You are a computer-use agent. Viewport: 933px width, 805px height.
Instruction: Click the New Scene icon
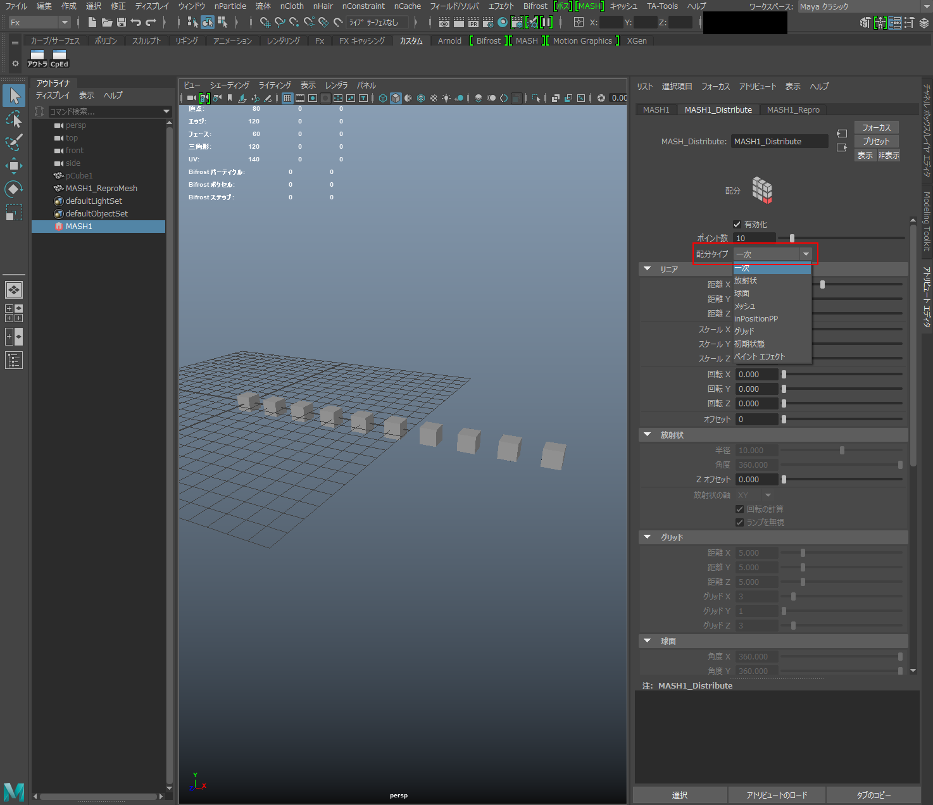point(92,22)
